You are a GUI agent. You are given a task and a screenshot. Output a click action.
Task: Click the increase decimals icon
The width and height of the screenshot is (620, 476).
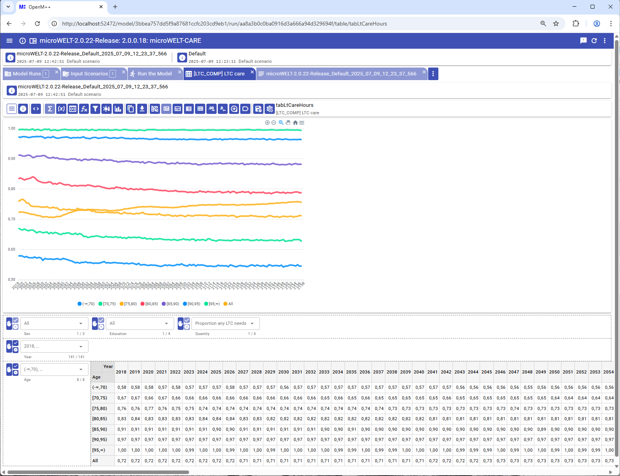212,109
